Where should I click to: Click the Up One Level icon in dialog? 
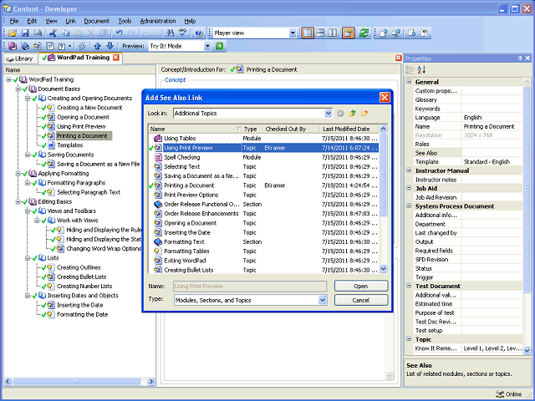coord(352,114)
